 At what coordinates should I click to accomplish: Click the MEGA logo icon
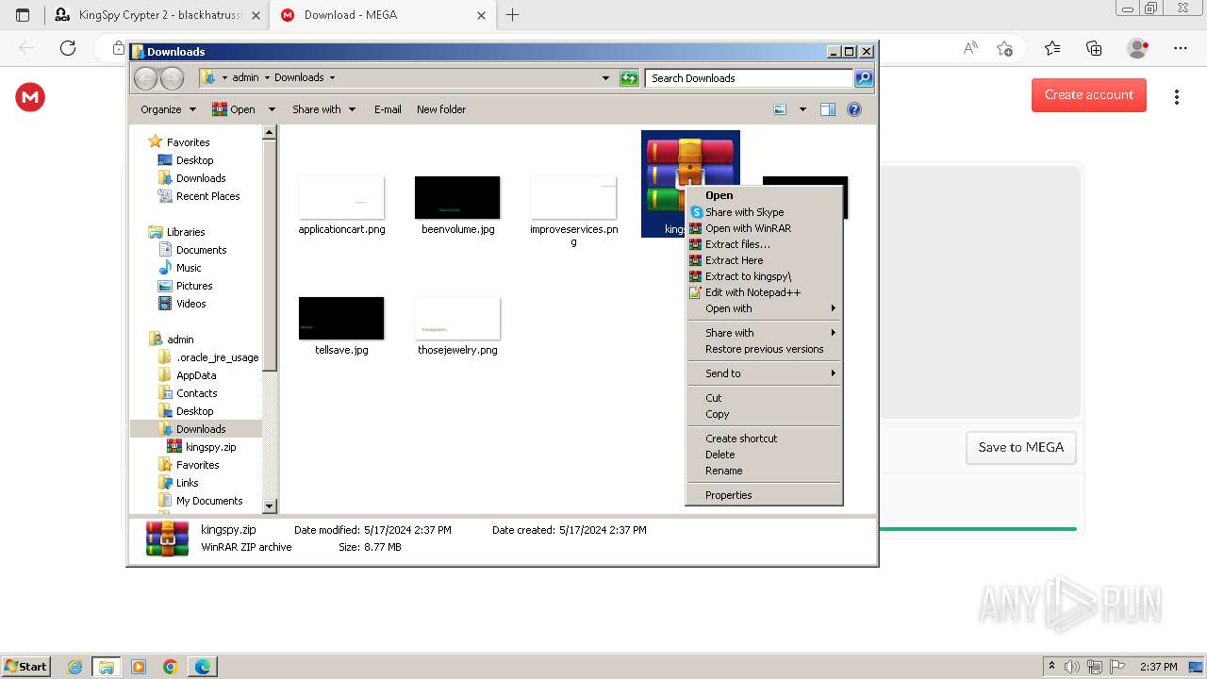tap(30, 97)
